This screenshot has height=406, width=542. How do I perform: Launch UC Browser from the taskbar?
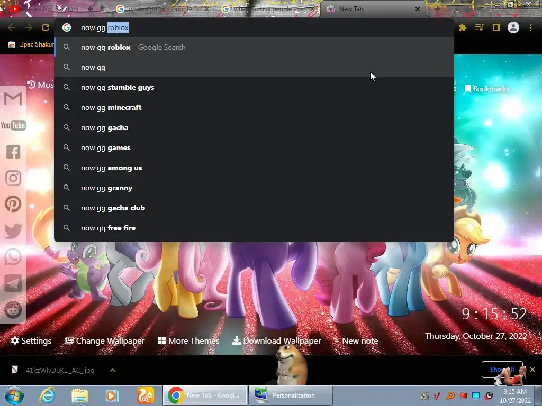pos(146,395)
